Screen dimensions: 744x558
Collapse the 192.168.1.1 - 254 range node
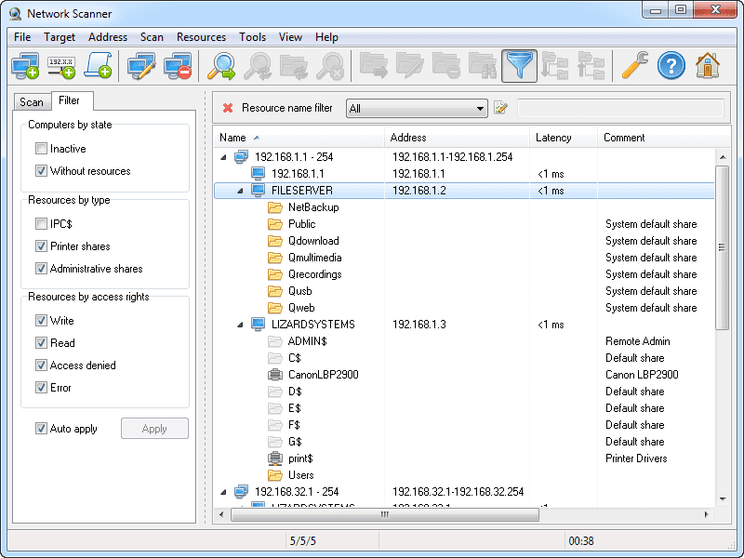[223, 157]
